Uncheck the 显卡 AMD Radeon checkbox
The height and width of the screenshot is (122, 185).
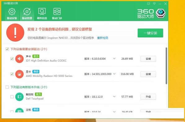[12, 74]
